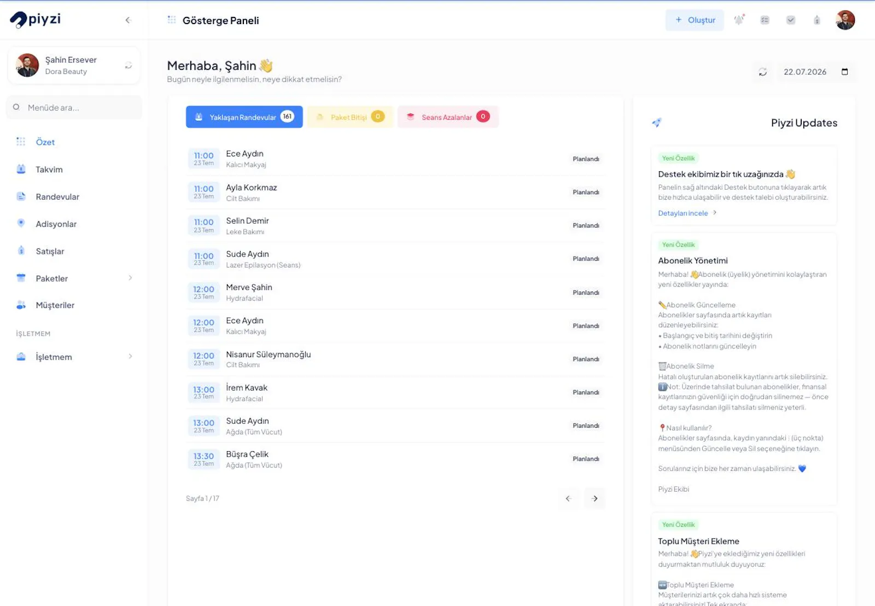
Task: Refresh the dashboard using the refresh icon
Action: click(x=762, y=72)
